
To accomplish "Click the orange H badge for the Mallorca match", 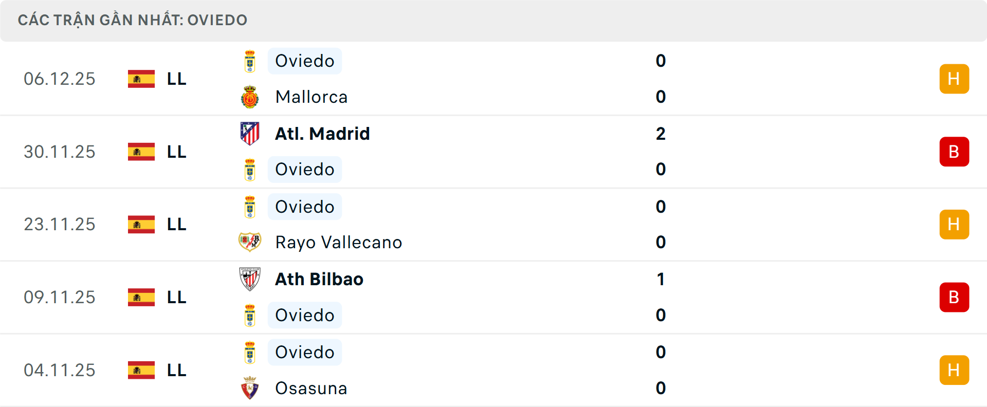I will click(x=954, y=79).
